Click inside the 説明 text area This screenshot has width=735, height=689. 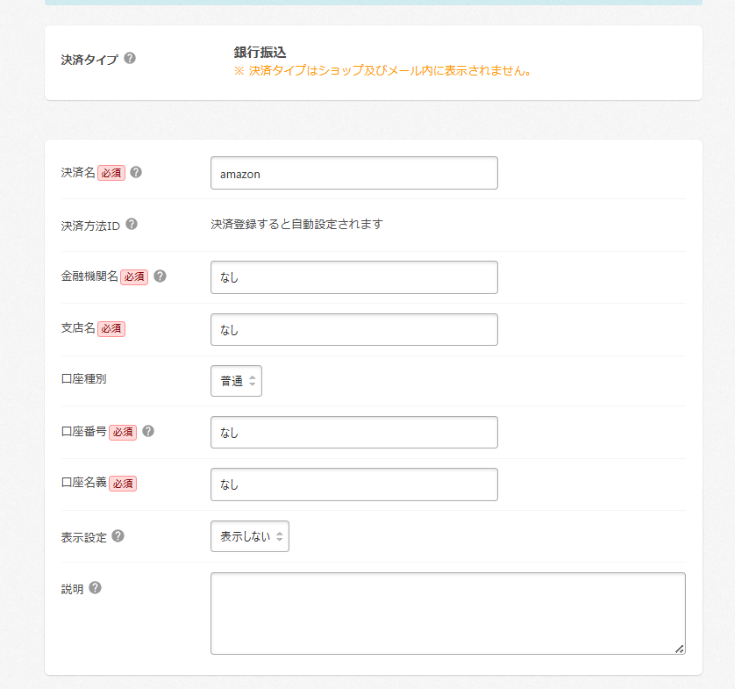tap(447, 613)
